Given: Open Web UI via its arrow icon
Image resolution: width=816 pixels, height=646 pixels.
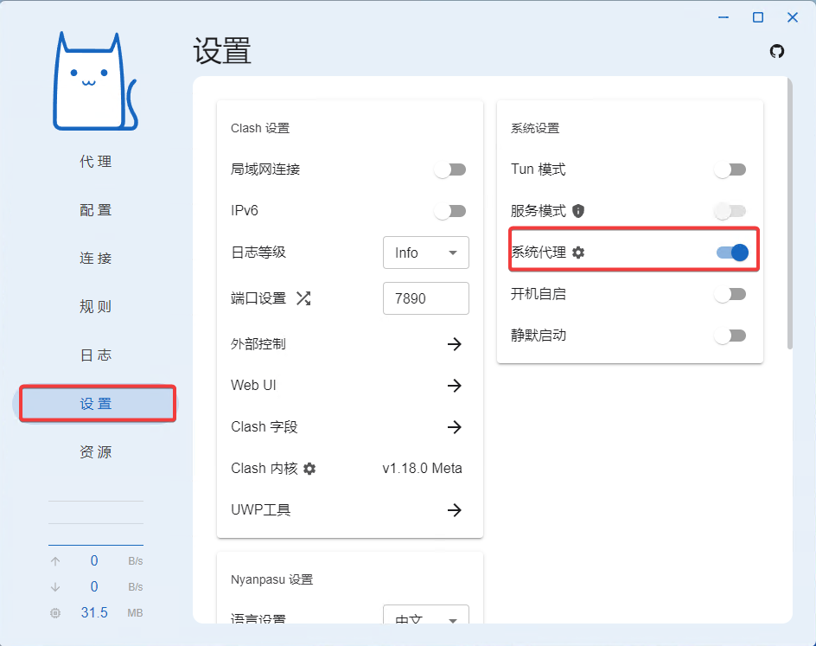Looking at the screenshot, I should click(x=454, y=386).
